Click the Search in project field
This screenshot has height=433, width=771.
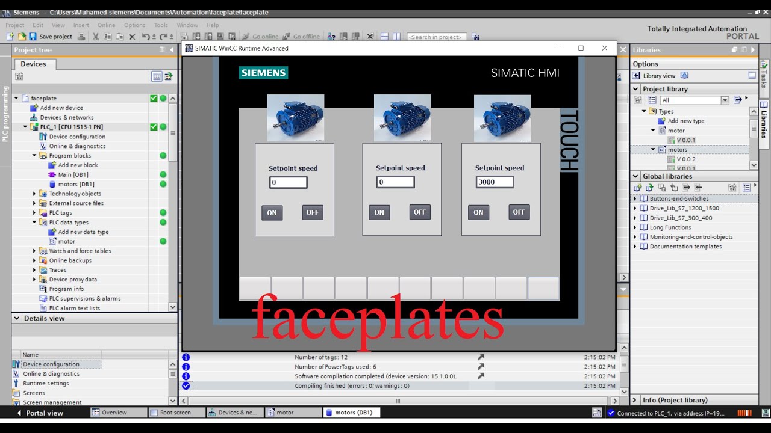point(437,37)
